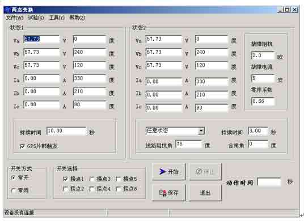The image size is (308, 221).
Task: Click state 2 Ib current field
Action: pyautogui.click(x=163, y=95)
